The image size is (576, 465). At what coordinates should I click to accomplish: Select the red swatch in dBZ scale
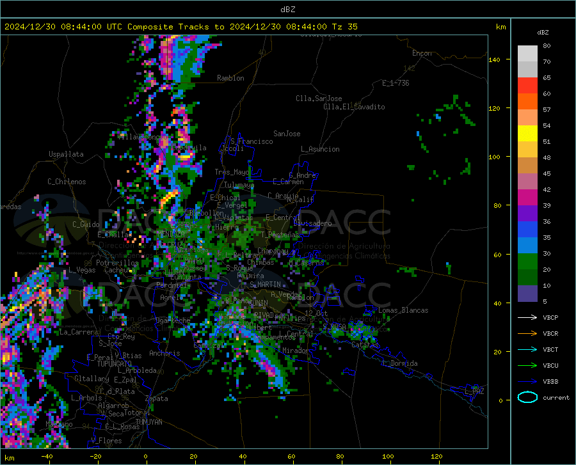tap(527, 86)
